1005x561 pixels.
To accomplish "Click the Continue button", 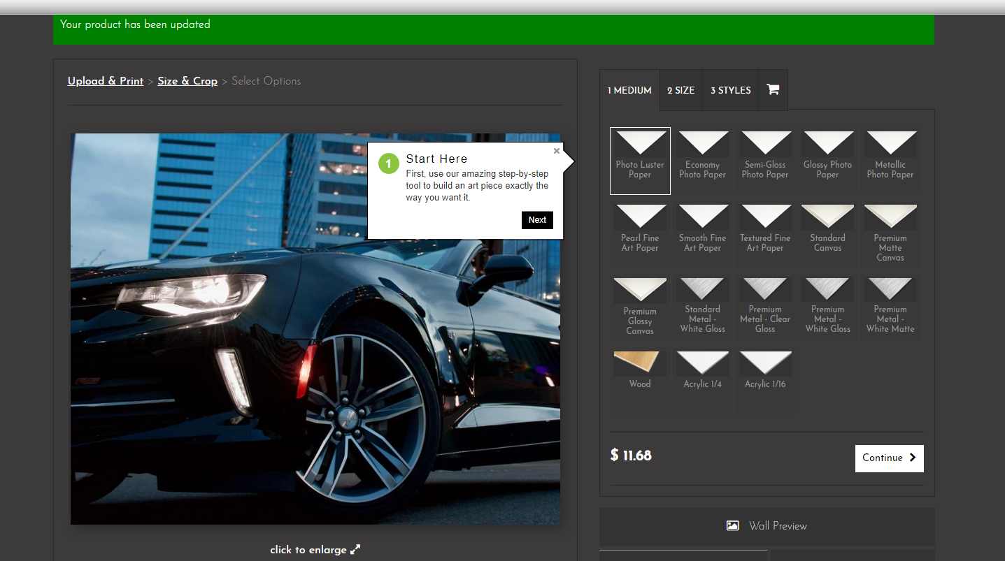I will (x=889, y=458).
